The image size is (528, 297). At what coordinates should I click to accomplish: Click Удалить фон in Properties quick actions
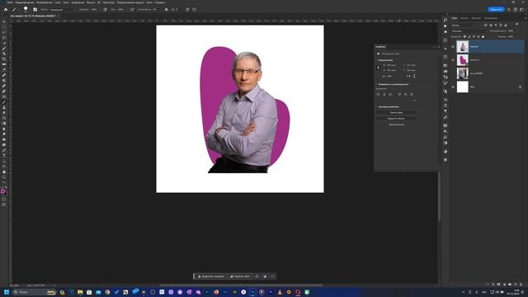(396, 112)
